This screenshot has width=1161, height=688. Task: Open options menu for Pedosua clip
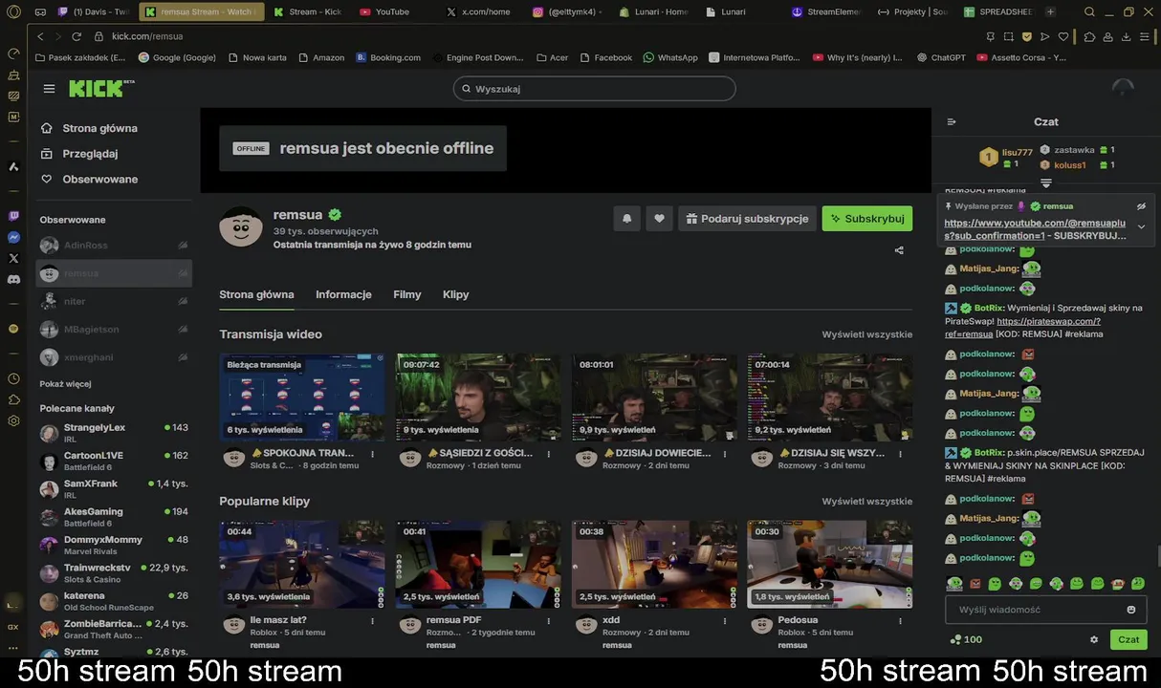[x=900, y=621]
